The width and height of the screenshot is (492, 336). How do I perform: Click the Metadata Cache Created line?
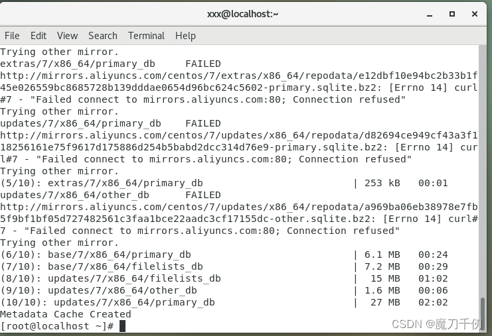[66, 314]
